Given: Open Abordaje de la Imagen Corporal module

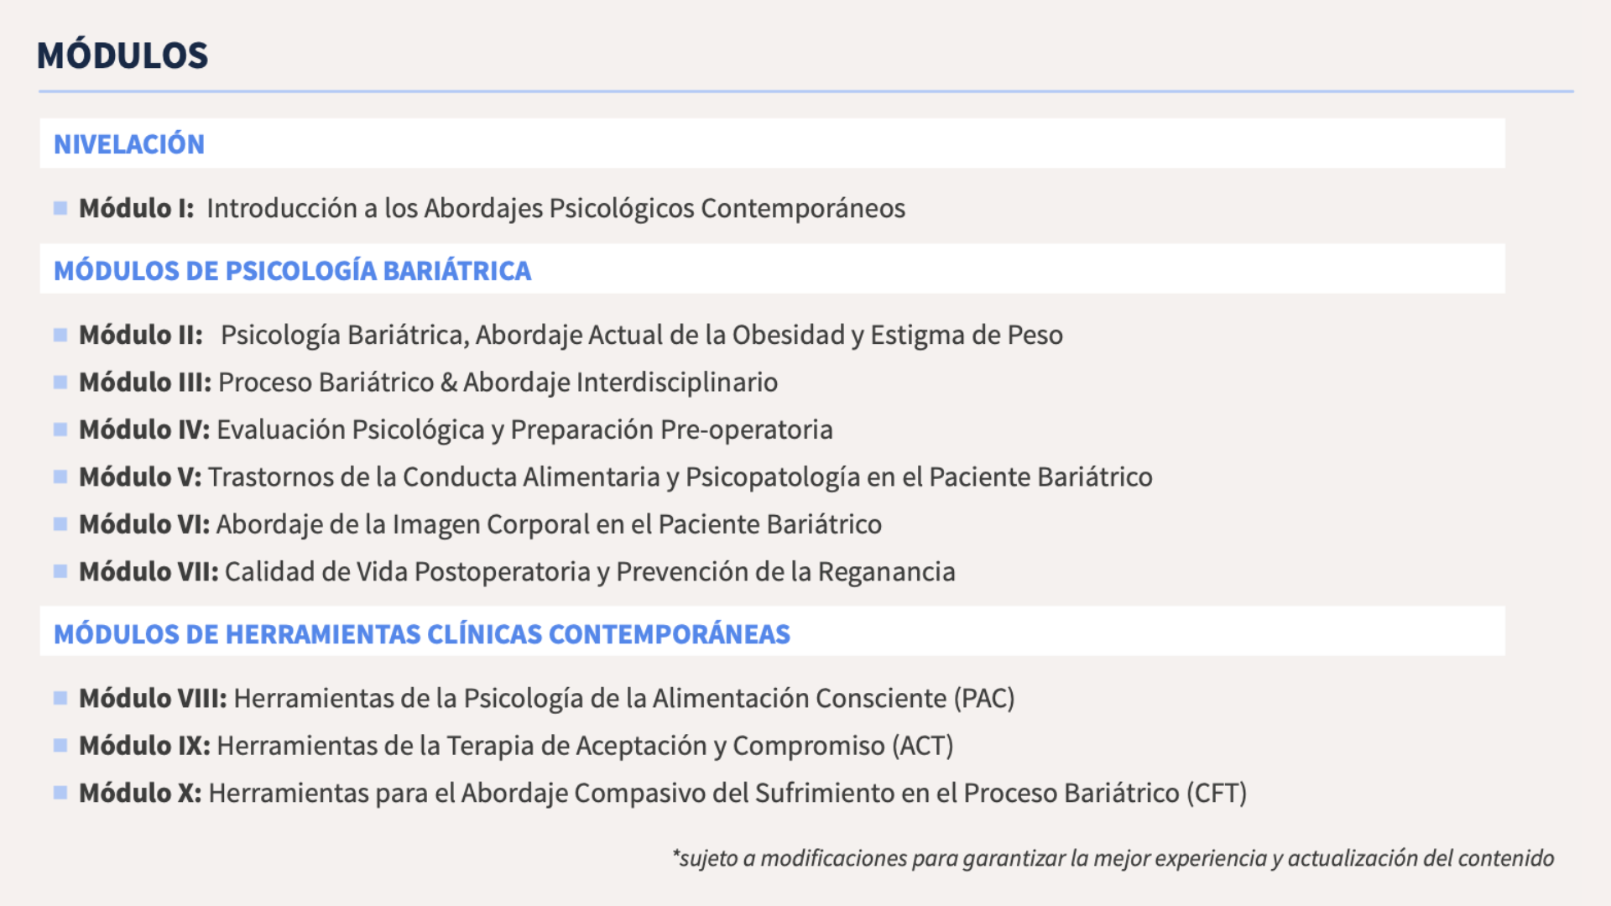Looking at the screenshot, I should [x=550, y=524].
